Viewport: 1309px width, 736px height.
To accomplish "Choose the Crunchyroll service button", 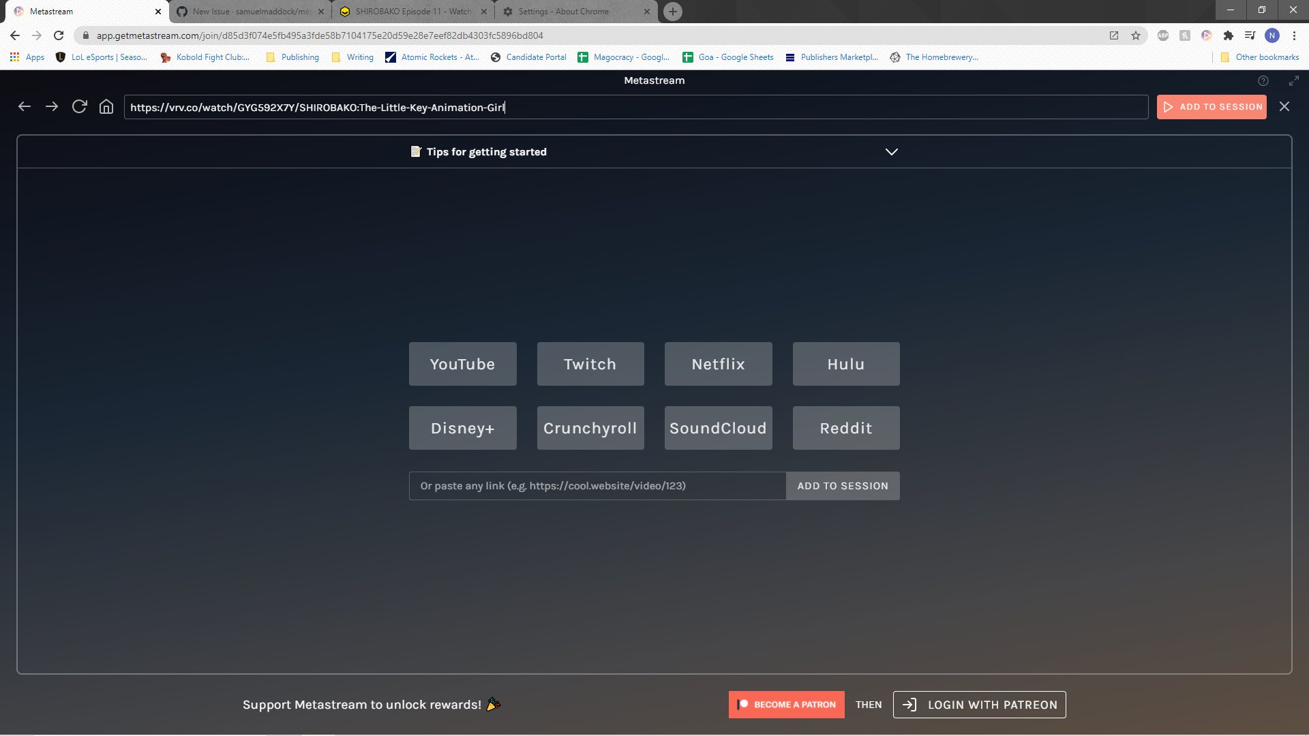I will coord(590,428).
